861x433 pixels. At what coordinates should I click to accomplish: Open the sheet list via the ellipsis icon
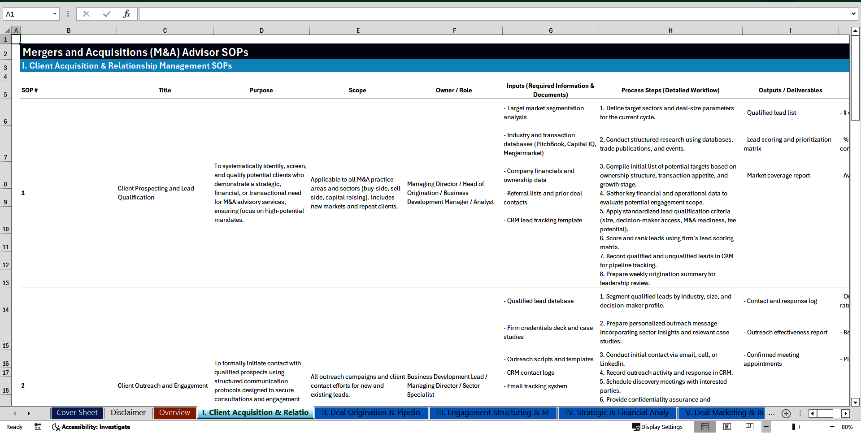pos(772,413)
